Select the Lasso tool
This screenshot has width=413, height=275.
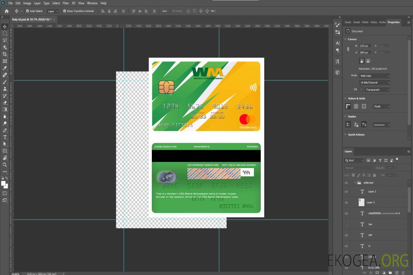pyautogui.click(x=5, y=40)
